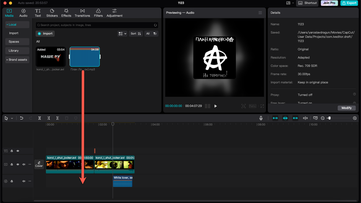This screenshot has height=203, width=361.
Task: Enter fullscreen preview
Action: [262, 106]
